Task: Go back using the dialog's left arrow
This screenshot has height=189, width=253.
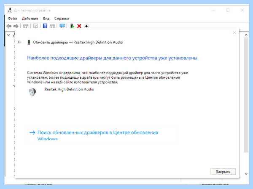Action: pos(19,42)
